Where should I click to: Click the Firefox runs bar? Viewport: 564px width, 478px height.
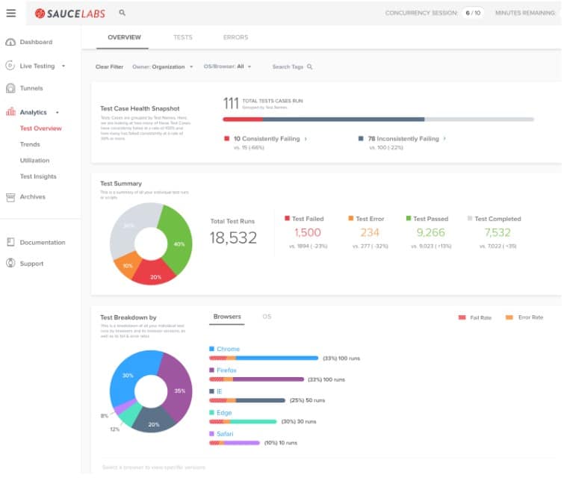(x=256, y=379)
